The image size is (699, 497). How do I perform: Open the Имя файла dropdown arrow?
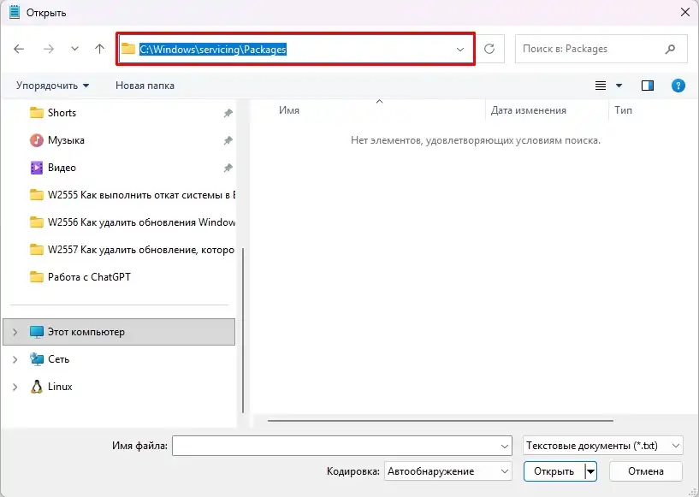(x=505, y=447)
